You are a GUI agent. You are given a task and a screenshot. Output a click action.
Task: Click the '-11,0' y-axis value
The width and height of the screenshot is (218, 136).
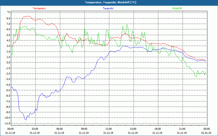[8, 123]
